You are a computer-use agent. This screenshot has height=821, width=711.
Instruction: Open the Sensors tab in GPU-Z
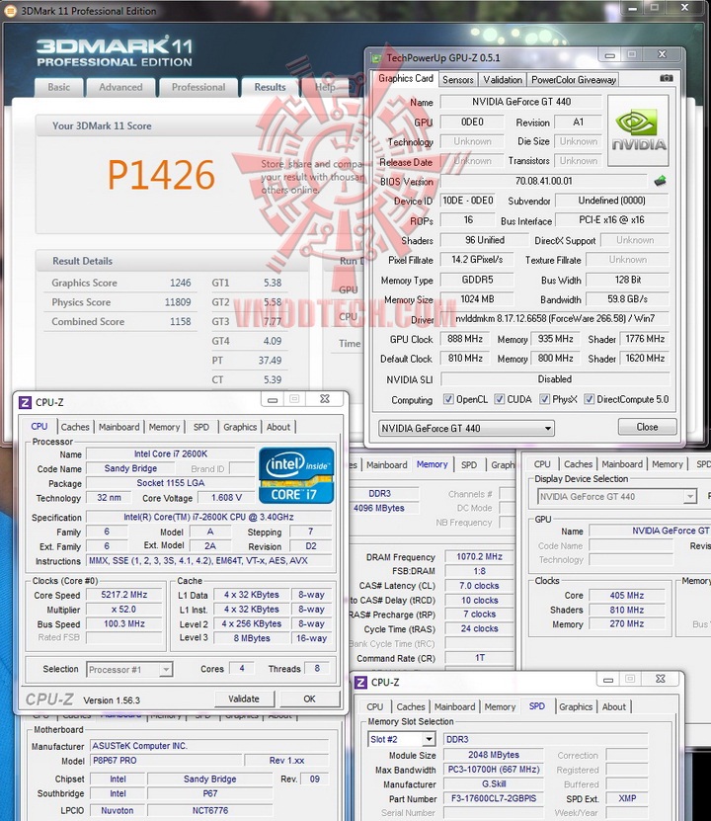point(458,80)
